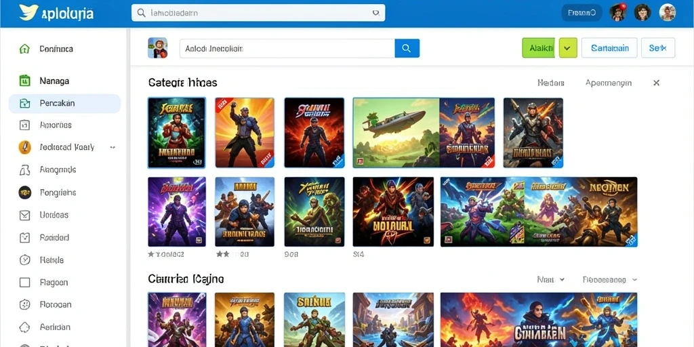Select the Nanaga sidebar icon
Screen dimensions: 694x347
click(25, 81)
